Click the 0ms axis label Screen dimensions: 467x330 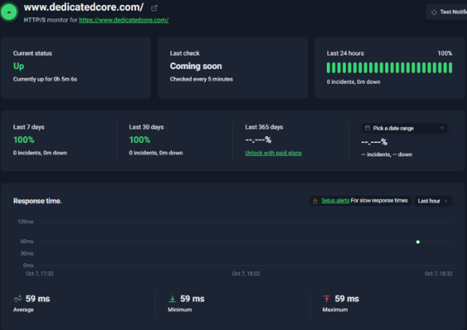29,265
